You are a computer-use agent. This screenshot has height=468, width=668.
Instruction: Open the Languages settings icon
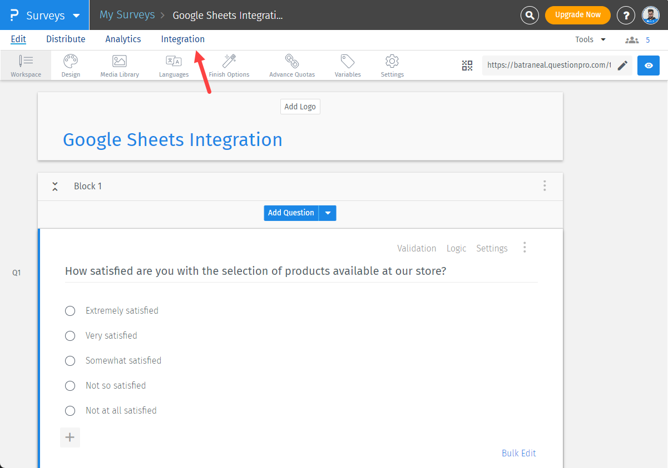[174, 66]
